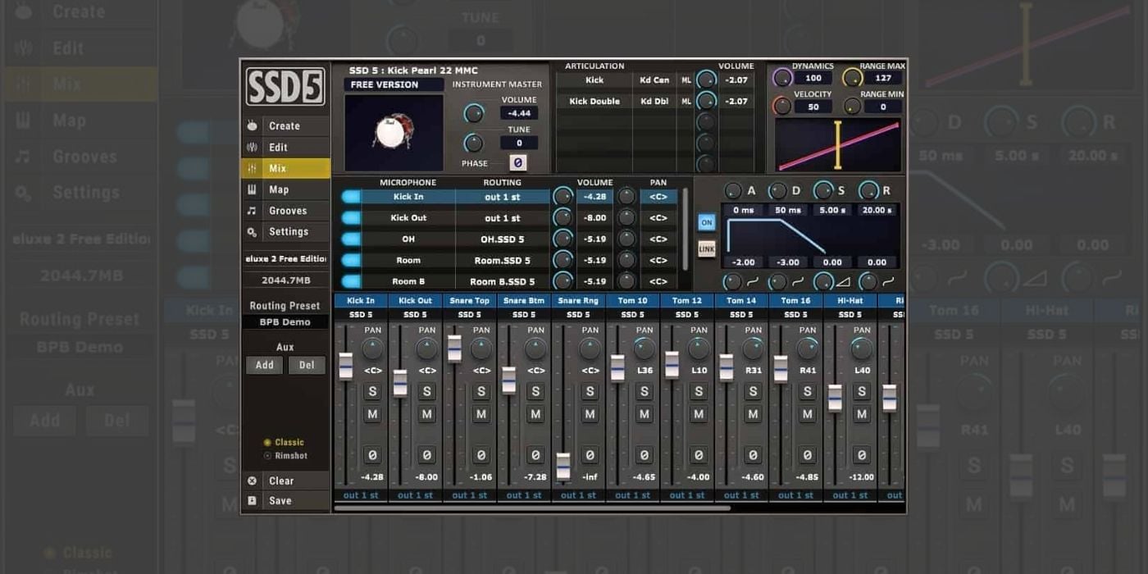The height and width of the screenshot is (574, 1148).
Task: Adjust the envelope Sustain (S) knob
Action: 822,190
